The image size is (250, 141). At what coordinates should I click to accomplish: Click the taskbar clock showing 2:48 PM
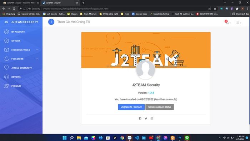(x=241, y=138)
